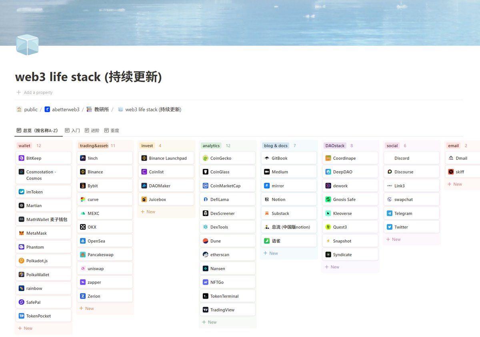The height and width of the screenshot is (337, 480).
Task: Open the 息流 (中国版notion) card
Action: 289,227
